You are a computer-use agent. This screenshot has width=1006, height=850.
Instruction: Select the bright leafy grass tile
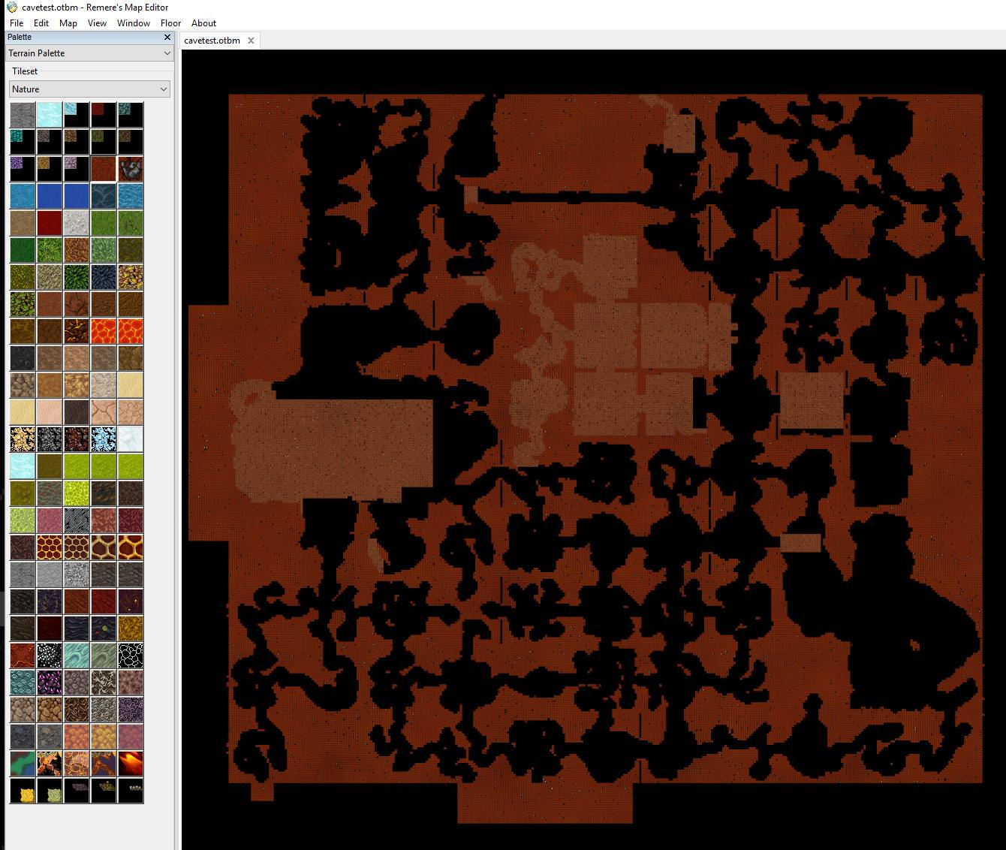(x=50, y=250)
